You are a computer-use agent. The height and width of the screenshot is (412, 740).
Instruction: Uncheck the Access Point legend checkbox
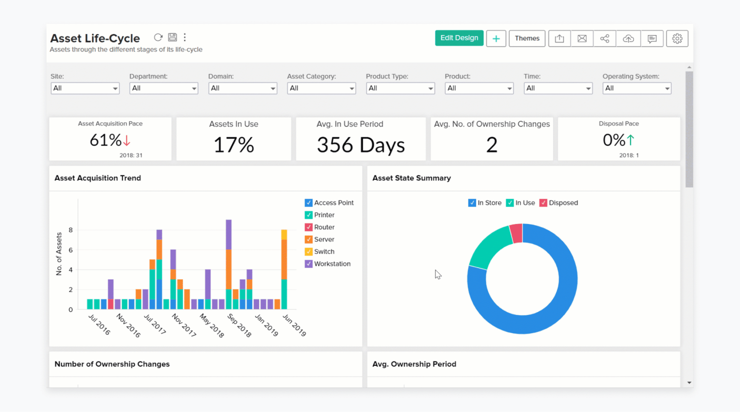tap(308, 203)
